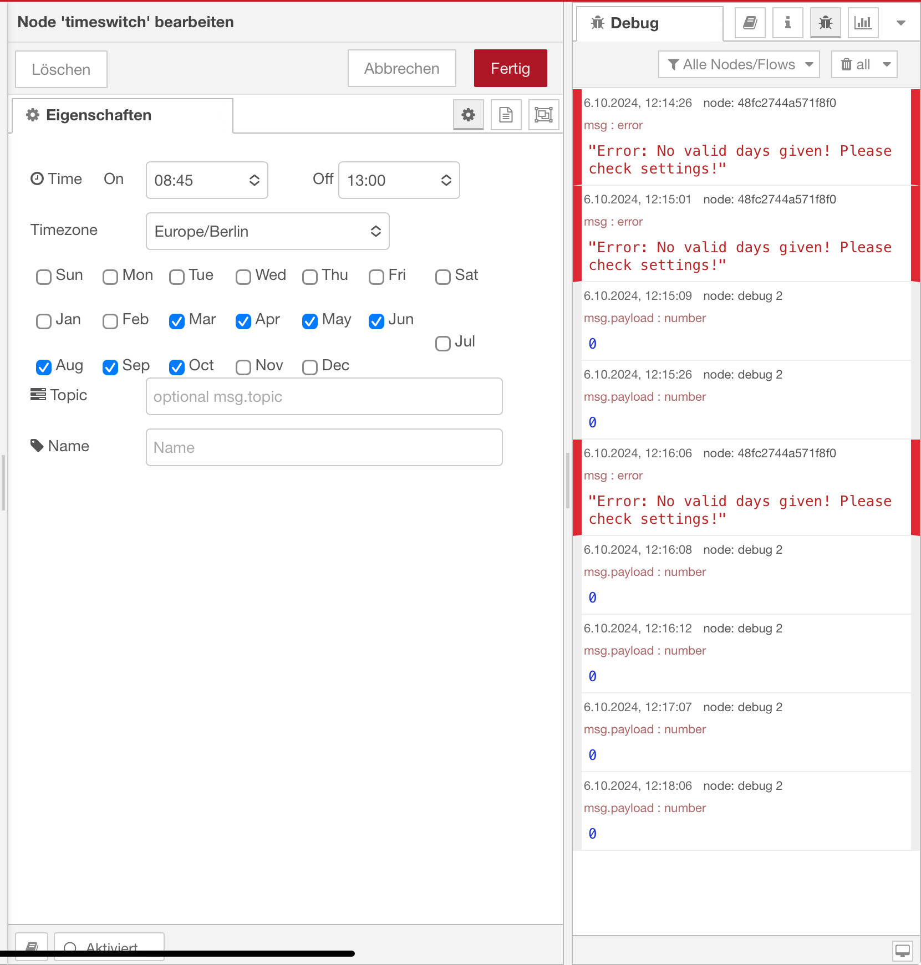The image size is (921, 965).
Task: Tick the Fri weekday checkbox
Action: (376, 277)
